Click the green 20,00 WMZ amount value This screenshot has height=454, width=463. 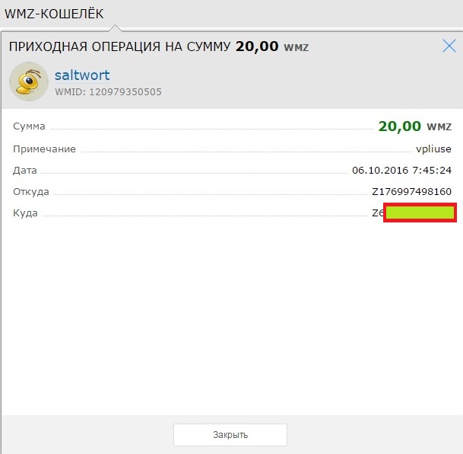[x=415, y=126]
